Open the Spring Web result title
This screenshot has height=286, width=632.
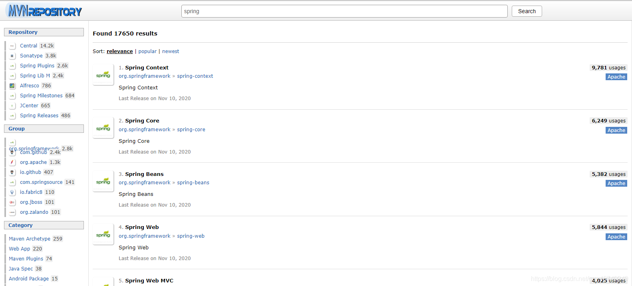(142, 227)
